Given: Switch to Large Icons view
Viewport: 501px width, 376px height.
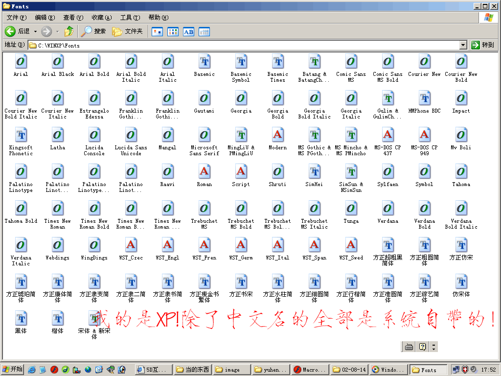Looking at the screenshot, I should [157, 32].
